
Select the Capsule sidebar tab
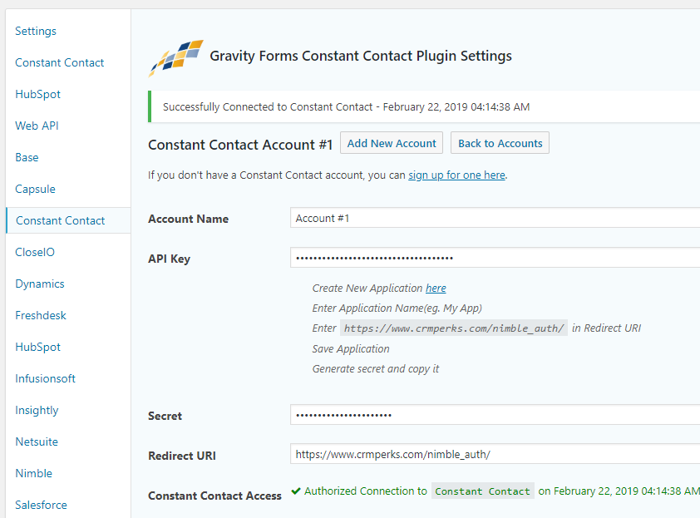tap(35, 190)
